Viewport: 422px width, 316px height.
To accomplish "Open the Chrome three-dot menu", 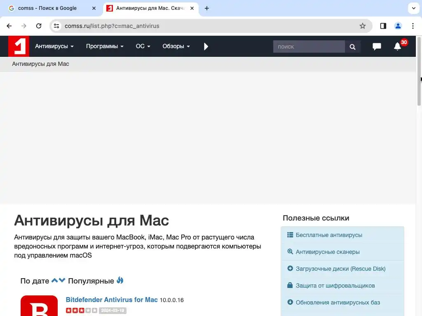I will coord(413,26).
